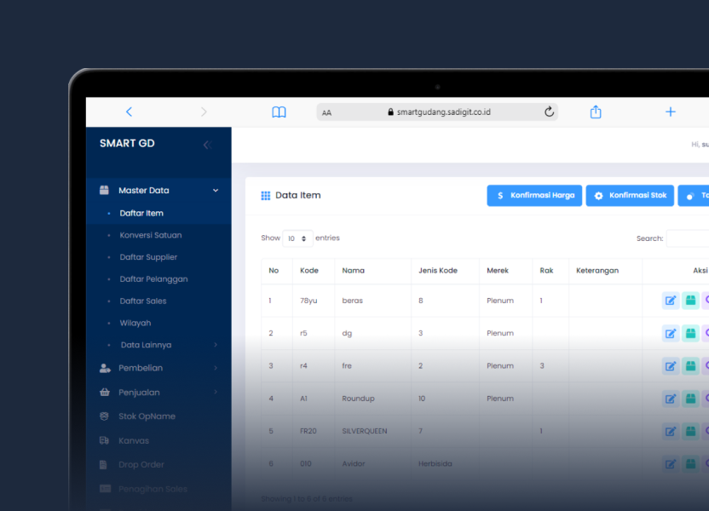Screen dimensions: 709x511
Task: Click green stock icon for Roundup row
Action: click(x=690, y=399)
